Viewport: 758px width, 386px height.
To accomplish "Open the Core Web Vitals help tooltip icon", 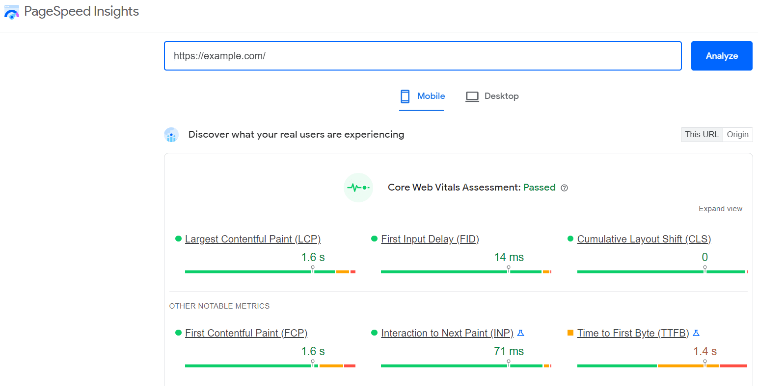I will [x=564, y=188].
